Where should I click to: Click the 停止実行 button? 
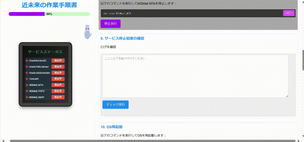click(111, 23)
